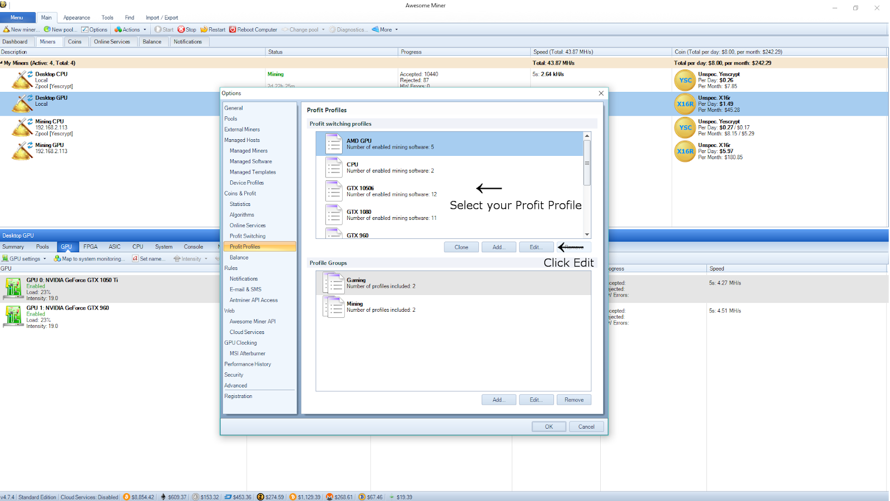Open the GPU settings dropdown
The height and width of the screenshot is (501, 890).
[x=44, y=259]
